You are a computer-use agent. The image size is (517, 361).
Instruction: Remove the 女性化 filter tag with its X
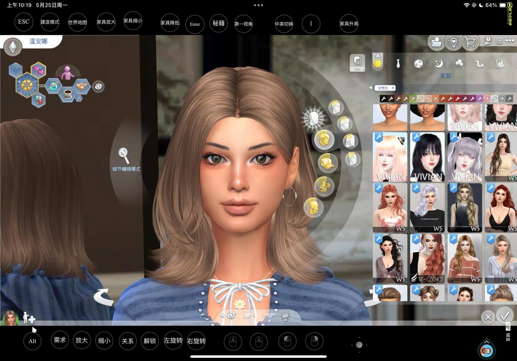point(393,88)
